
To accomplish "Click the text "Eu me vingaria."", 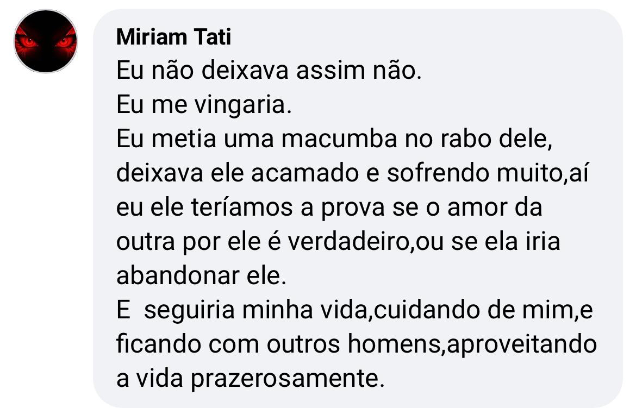I will 204,105.
